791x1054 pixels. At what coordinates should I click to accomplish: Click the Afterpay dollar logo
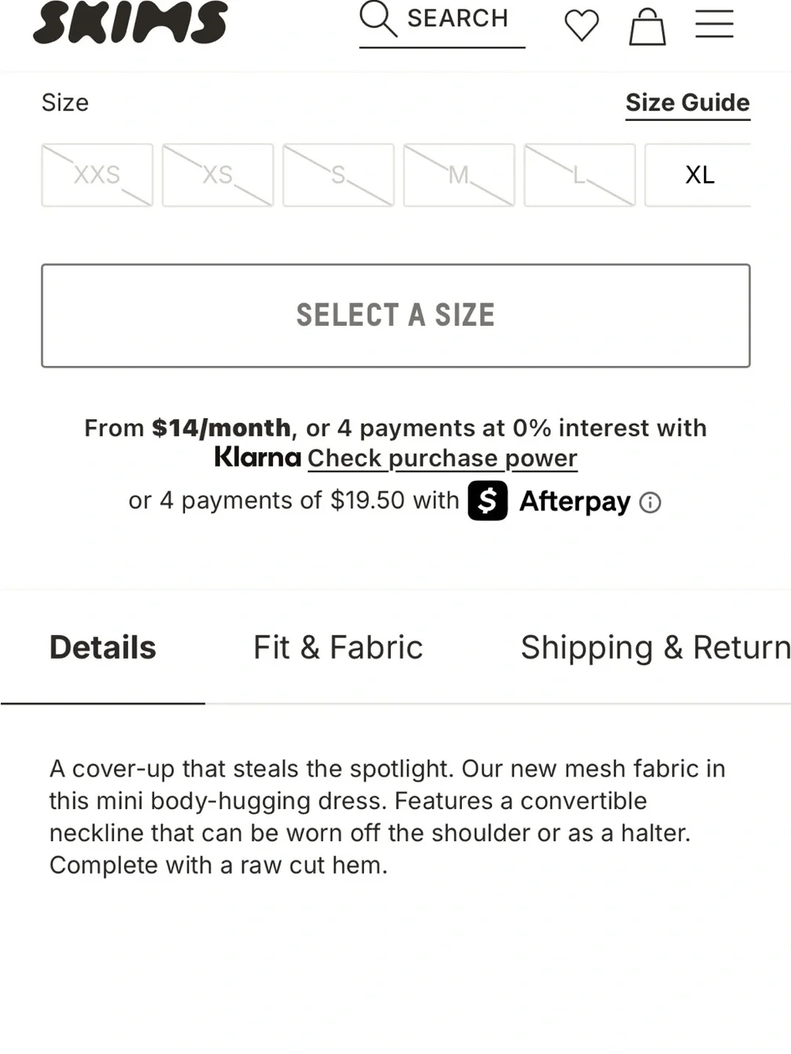tap(487, 501)
